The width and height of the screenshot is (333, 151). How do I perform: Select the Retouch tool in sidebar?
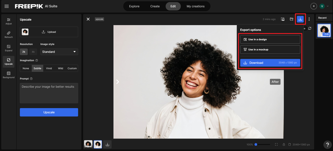9,35
